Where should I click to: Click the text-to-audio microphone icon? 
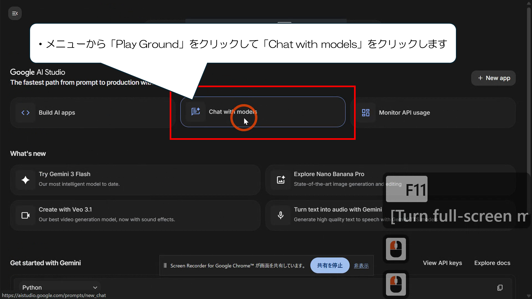coord(281,215)
